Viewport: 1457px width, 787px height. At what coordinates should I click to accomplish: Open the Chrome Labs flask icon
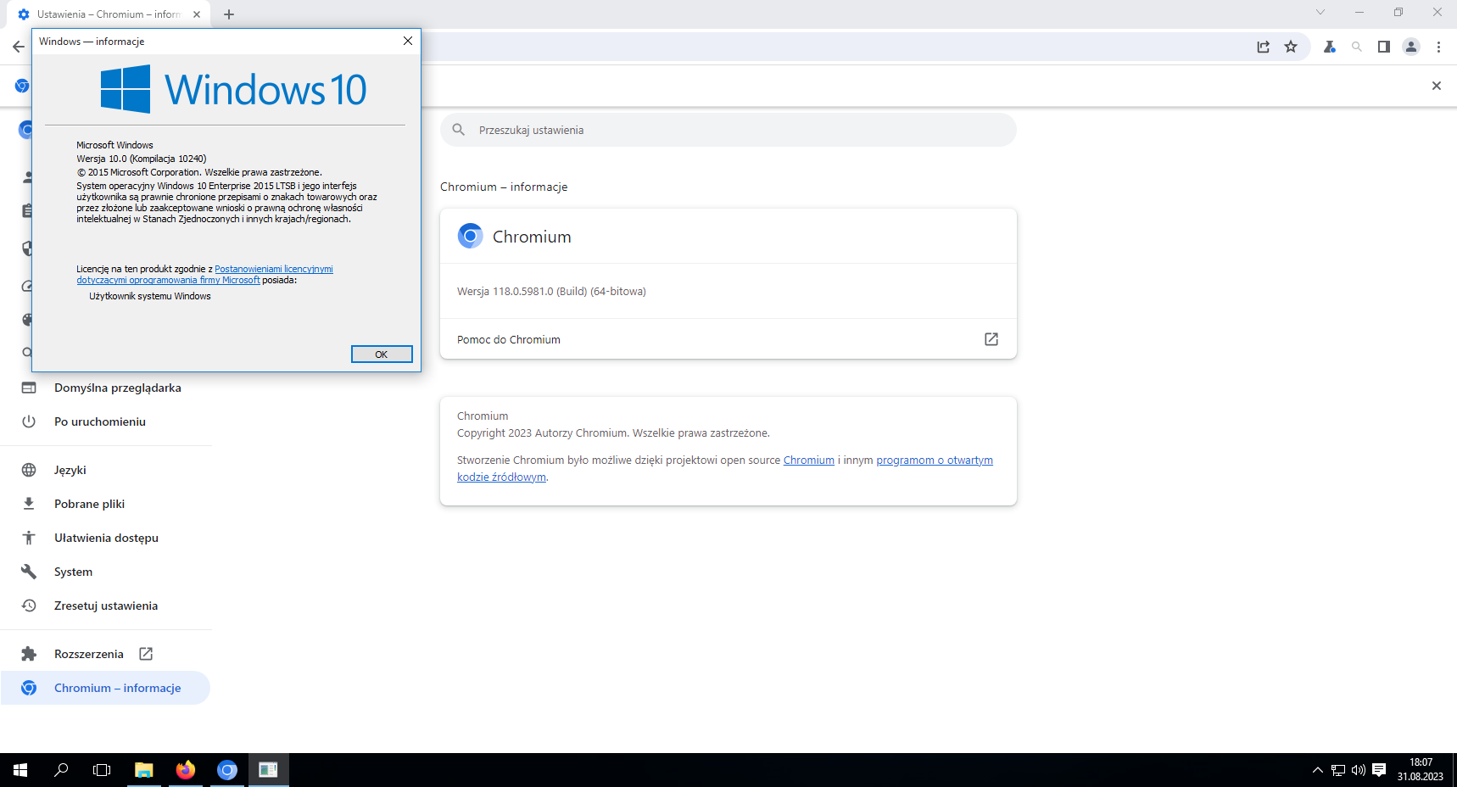1330,47
